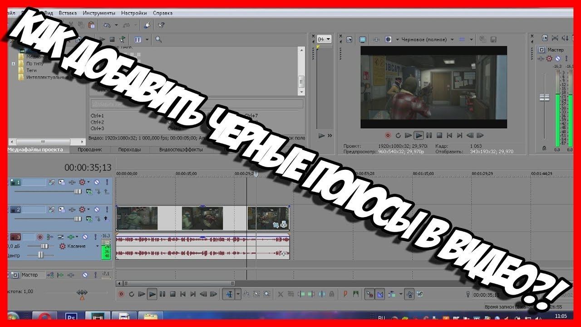Toggle loop playback in the timeline transport

(x=131, y=294)
